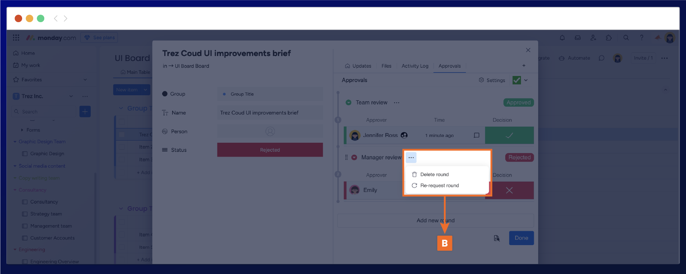Open the Trez Inc. workspace dropdown
686x274 pixels.
tap(71, 96)
